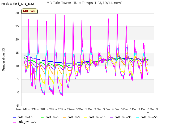This screenshot has height=127, width=170.
Task: Click the MB_tule annotation label
Action: coord(29,11)
